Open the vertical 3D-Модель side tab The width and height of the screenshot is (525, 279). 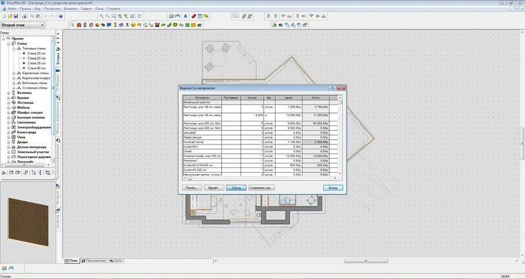(x=58, y=81)
